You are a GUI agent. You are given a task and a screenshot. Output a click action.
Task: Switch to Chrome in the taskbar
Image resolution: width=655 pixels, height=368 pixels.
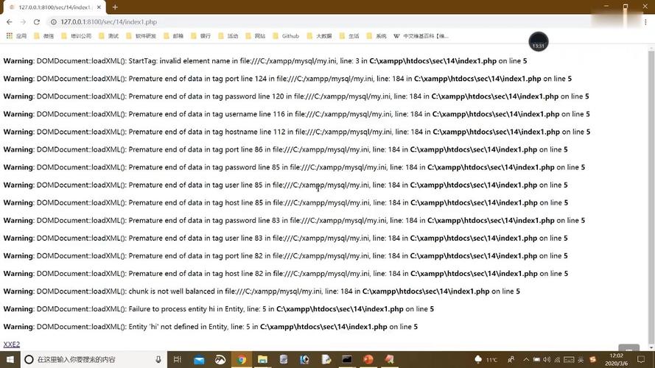(x=241, y=359)
